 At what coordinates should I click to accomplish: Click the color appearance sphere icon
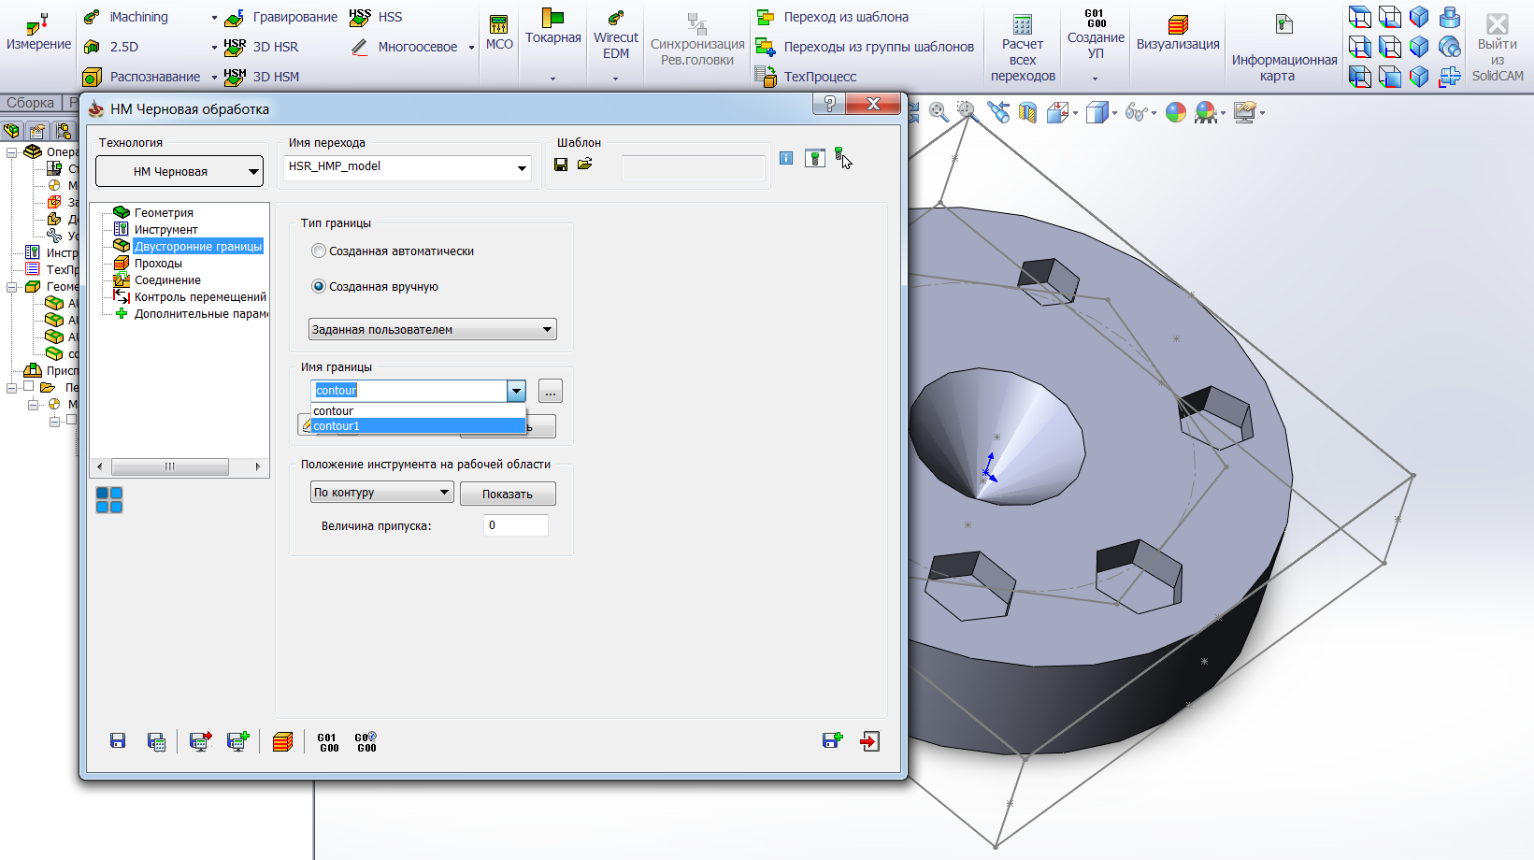tap(1176, 113)
